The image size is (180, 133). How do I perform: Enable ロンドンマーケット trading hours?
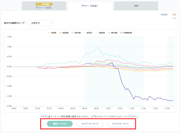(x=90, y=124)
